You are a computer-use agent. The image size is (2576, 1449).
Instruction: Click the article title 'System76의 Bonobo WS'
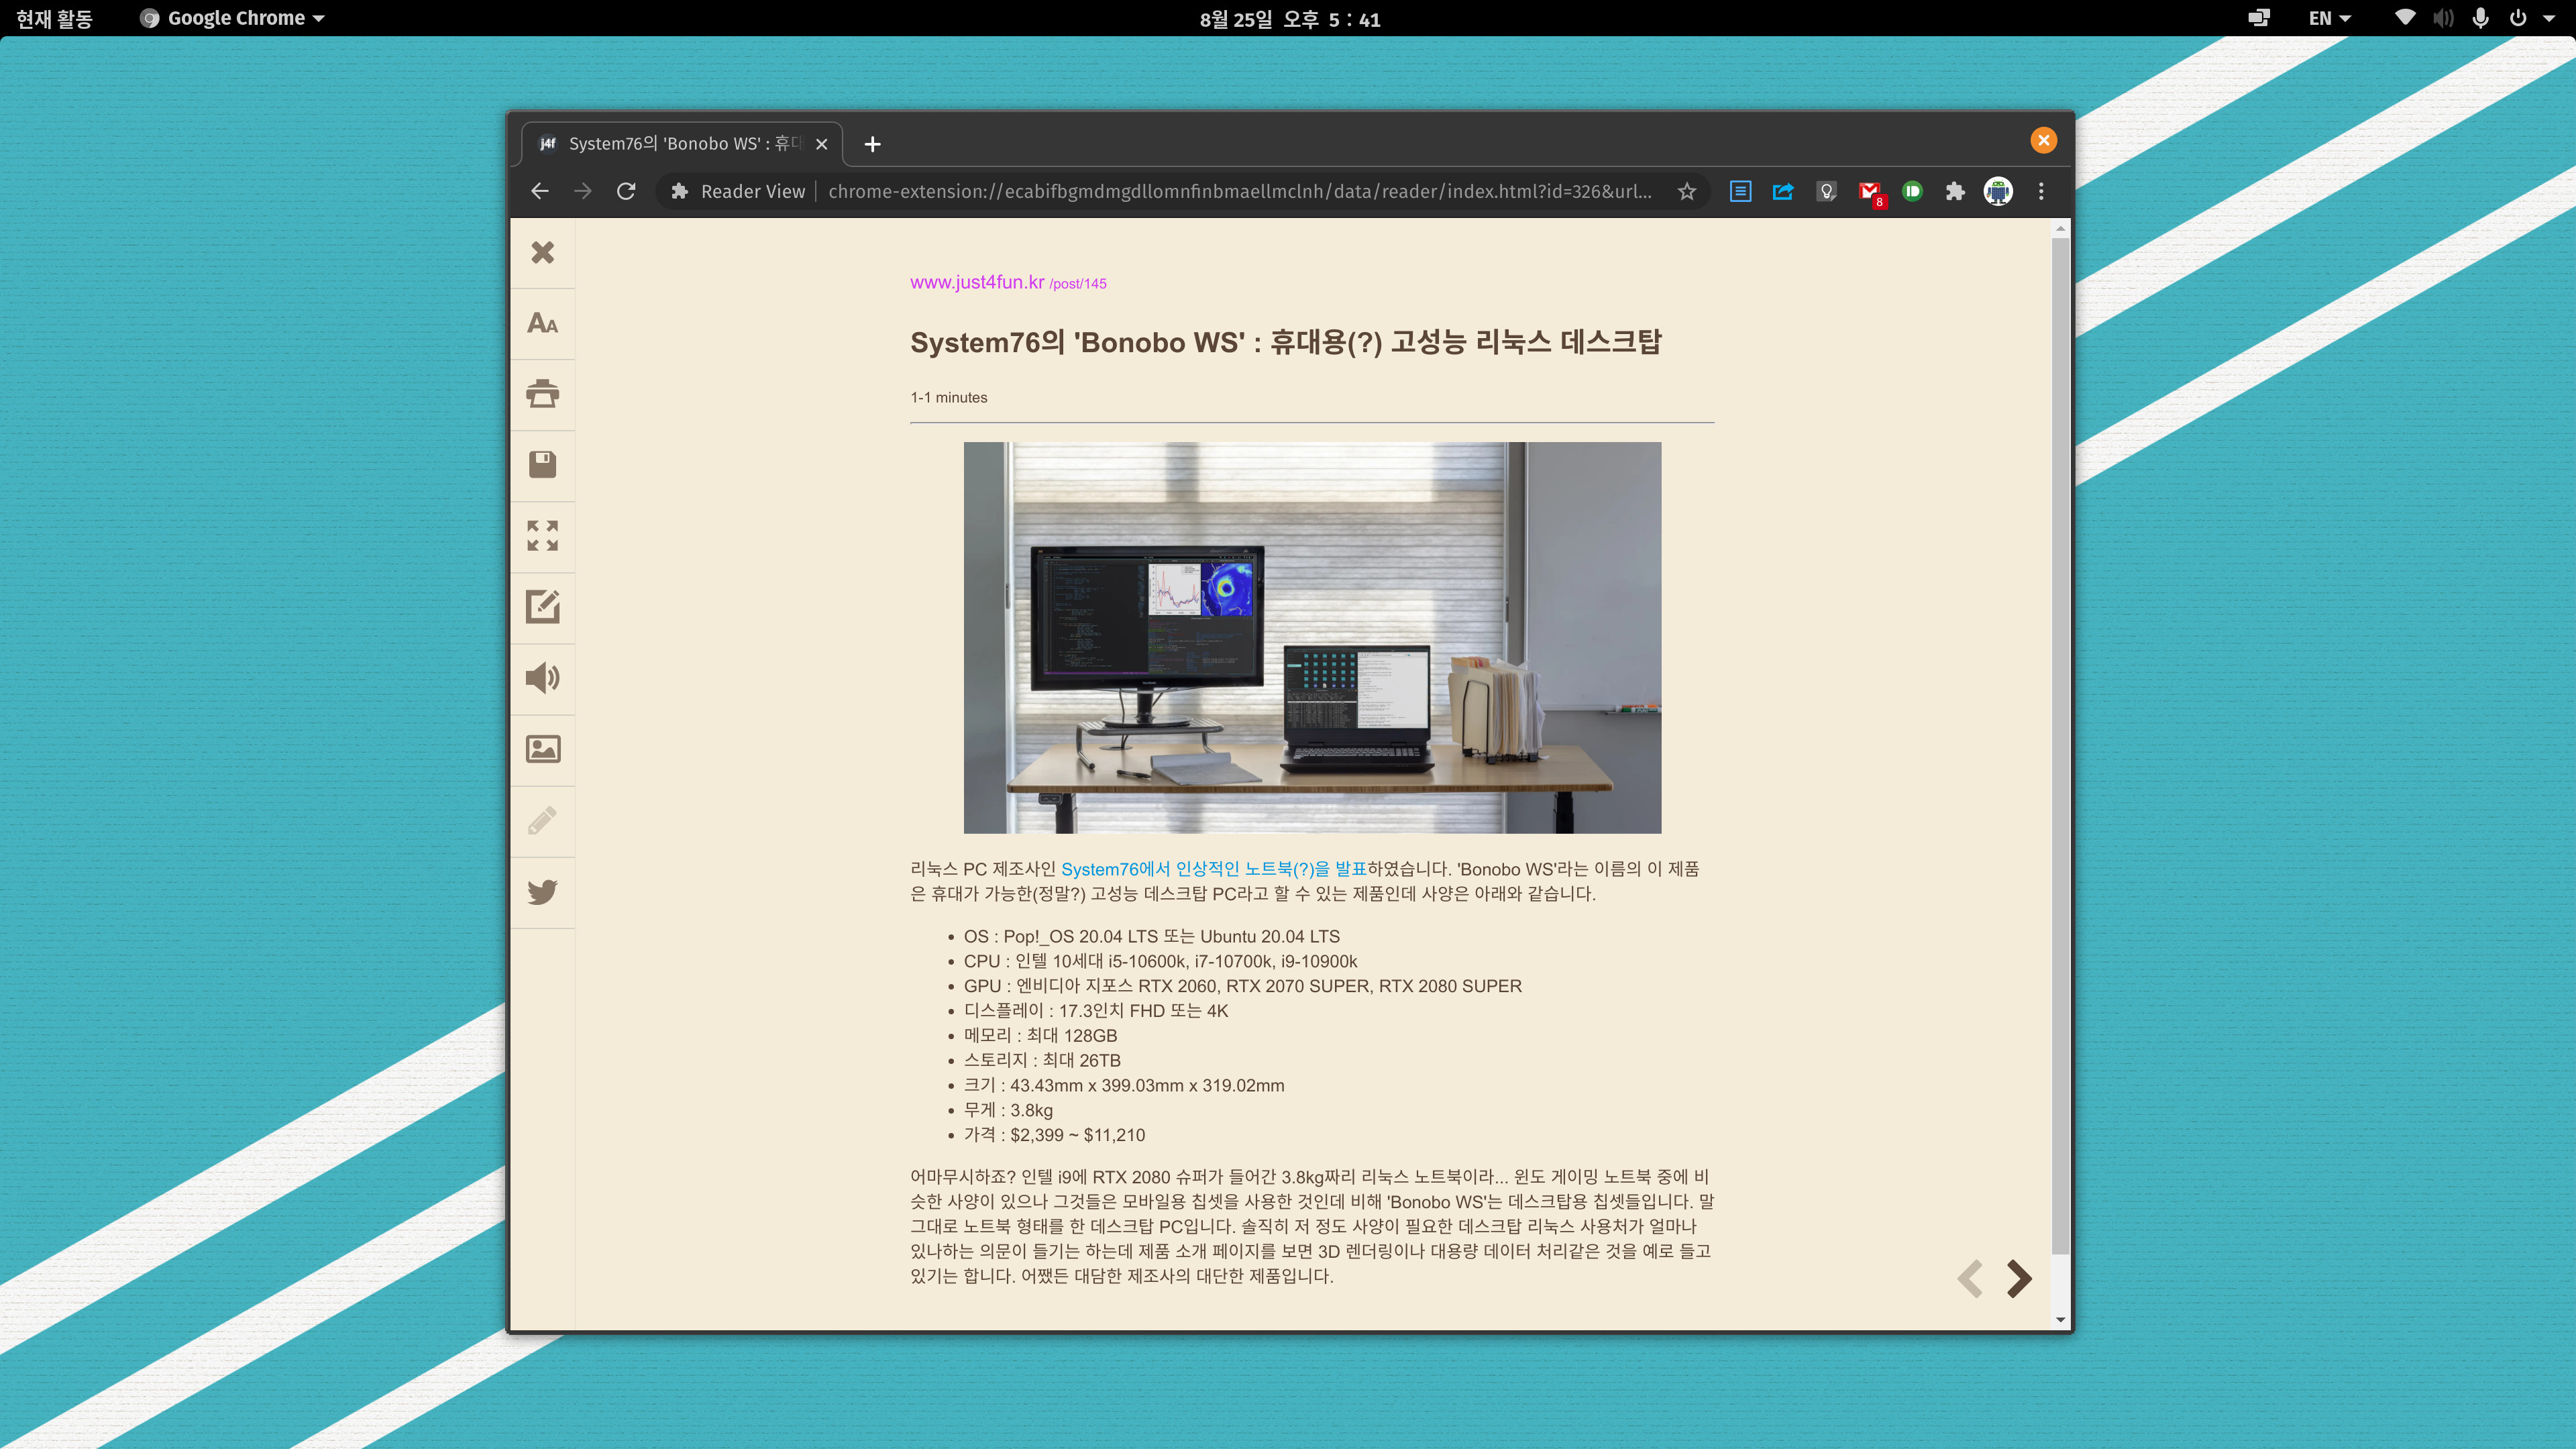[1285, 342]
